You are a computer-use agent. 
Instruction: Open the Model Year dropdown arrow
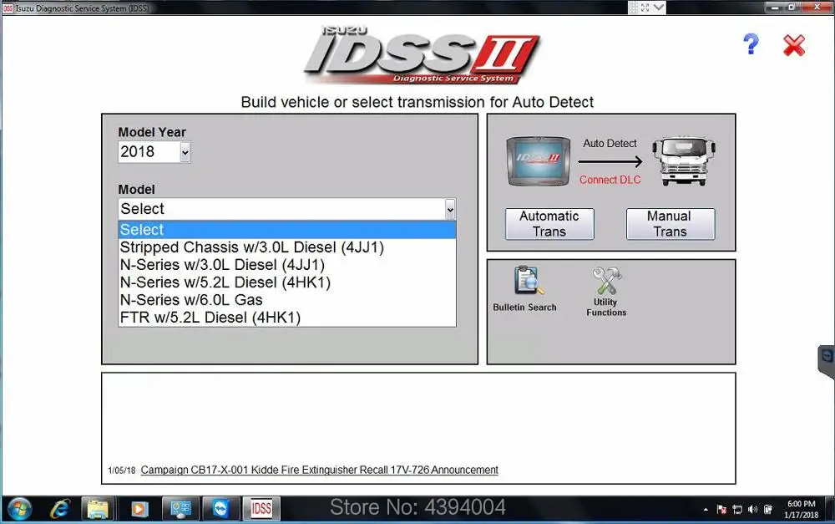[185, 152]
